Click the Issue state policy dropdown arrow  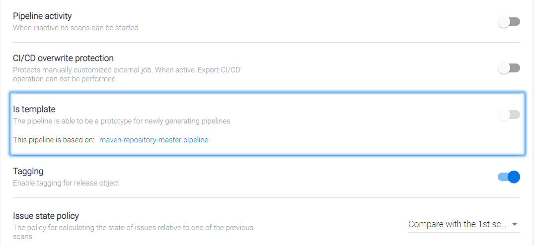[x=515, y=224]
